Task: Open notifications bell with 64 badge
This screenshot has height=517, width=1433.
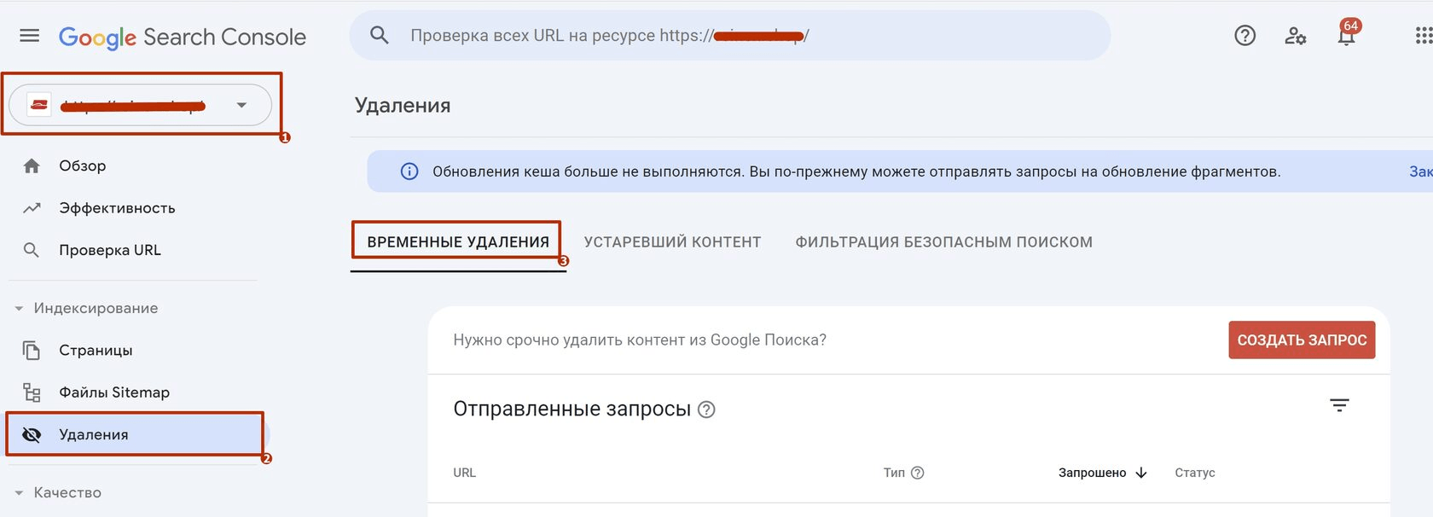Action: [1347, 36]
